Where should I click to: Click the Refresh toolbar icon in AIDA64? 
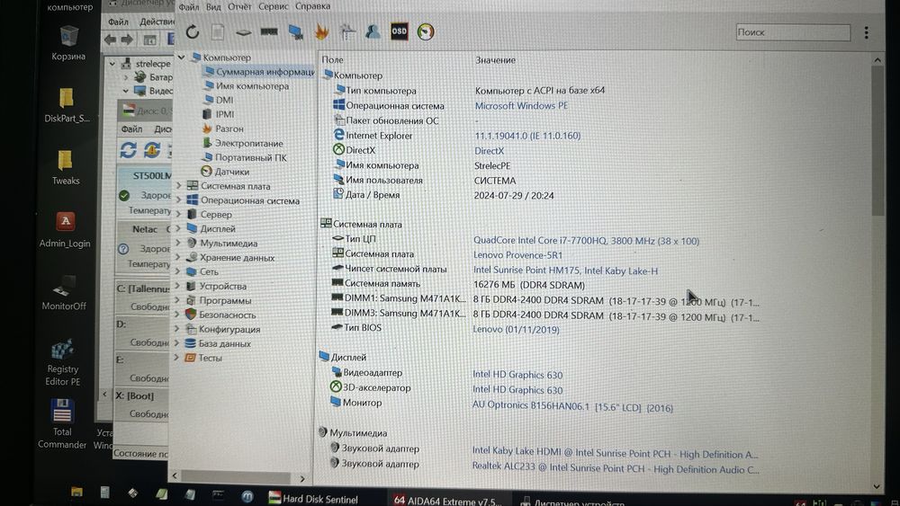[x=193, y=32]
